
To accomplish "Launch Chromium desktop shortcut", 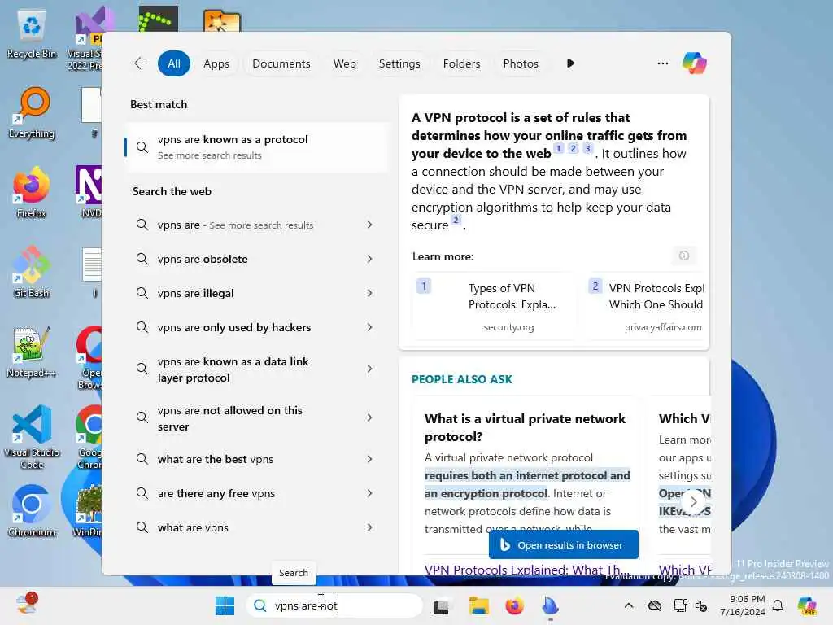I will (x=32, y=511).
